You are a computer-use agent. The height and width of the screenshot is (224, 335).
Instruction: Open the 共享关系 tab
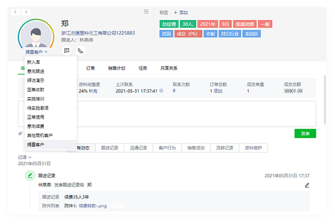tap(169, 68)
